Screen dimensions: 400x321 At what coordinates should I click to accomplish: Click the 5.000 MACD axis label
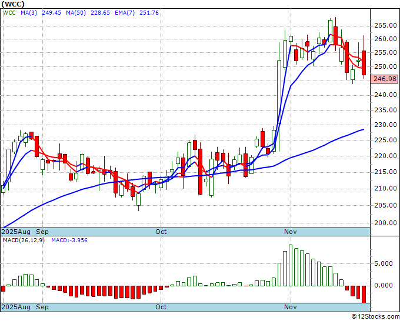[384, 263]
